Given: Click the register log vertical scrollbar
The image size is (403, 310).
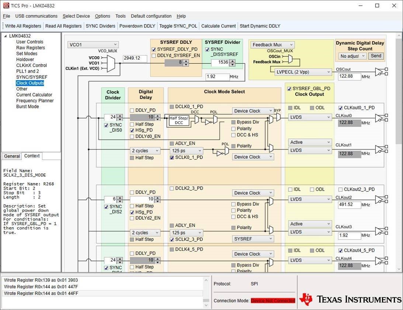Looking at the screenshot, I should [x=206, y=293].
